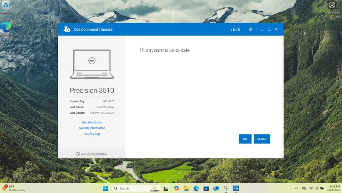The width and height of the screenshot is (342, 193).
Task: Open the Windows Start menu
Action: tap(105, 188)
